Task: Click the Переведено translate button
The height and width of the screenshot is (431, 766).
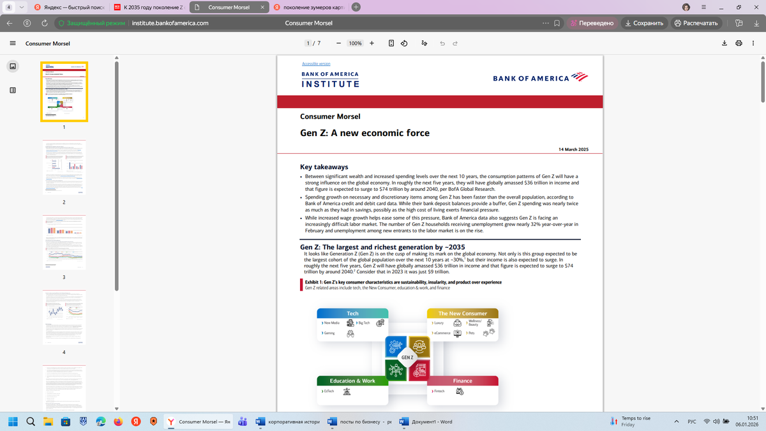Action: tap(592, 23)
